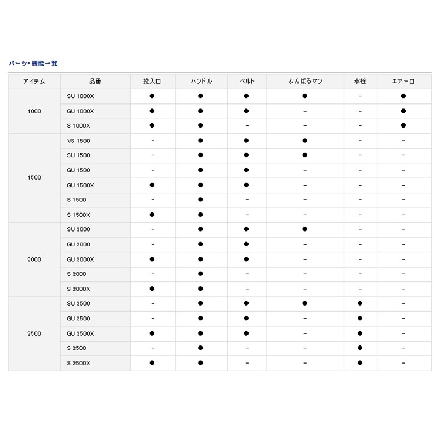Select the 水栓 column header
Viewport: 438px width, 438px height.
click(x=360, y=82)
